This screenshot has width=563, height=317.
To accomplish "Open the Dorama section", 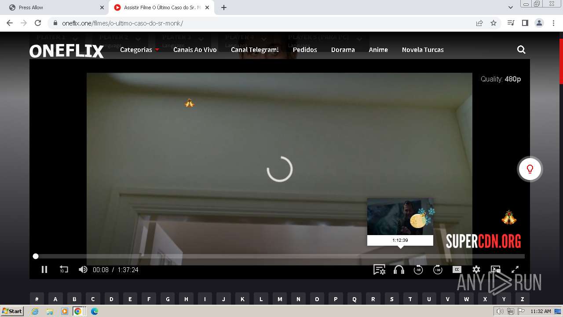I will (343, 50).
